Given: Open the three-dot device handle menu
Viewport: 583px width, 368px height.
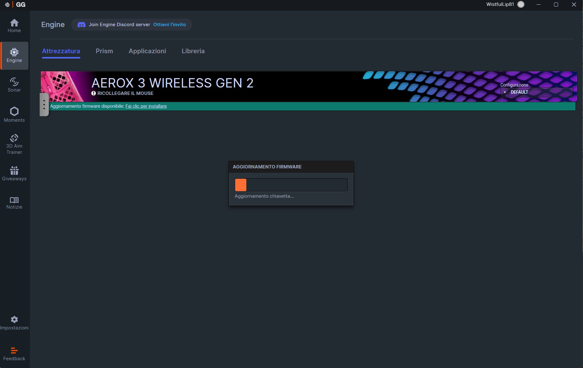Looking at the screenshot, I should click(44, 105).
